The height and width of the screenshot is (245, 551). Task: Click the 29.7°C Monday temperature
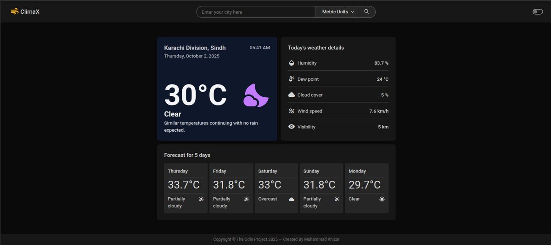point(365,185)
